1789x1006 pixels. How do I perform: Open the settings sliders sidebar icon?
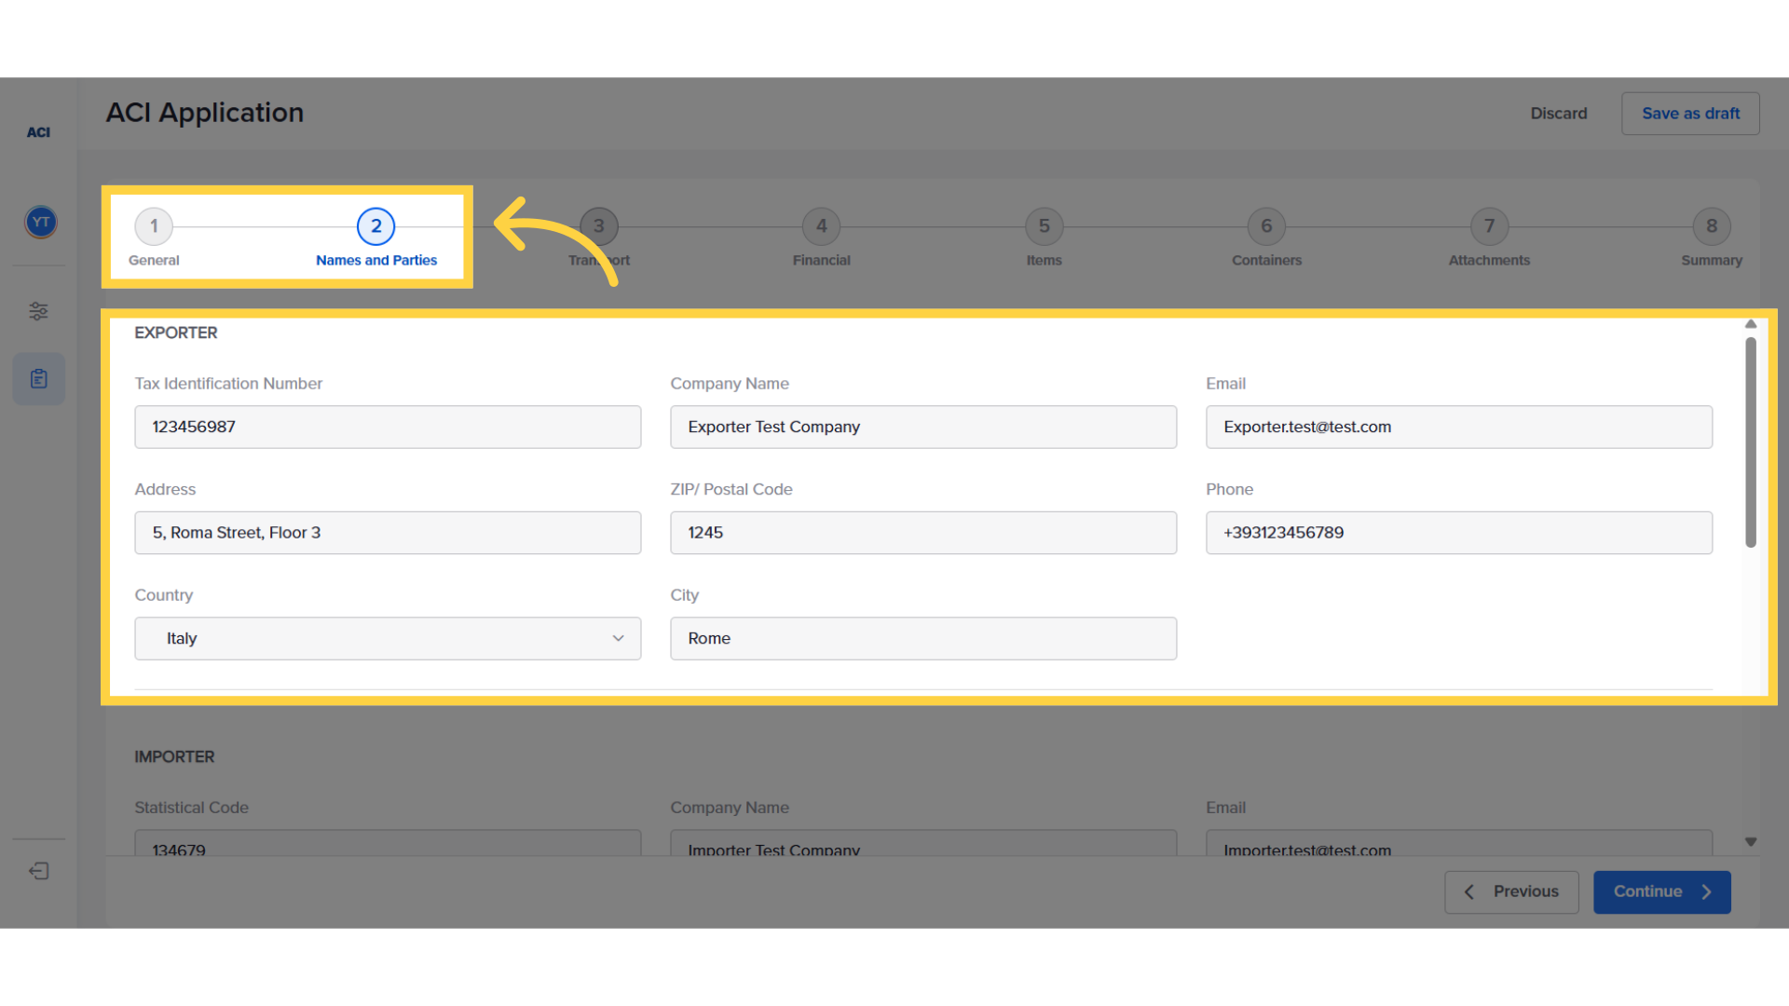coord(38,311)
